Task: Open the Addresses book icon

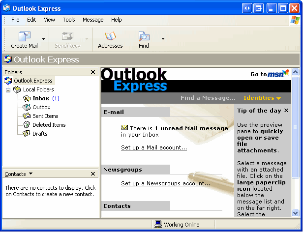Action: (x=110, y=36)
